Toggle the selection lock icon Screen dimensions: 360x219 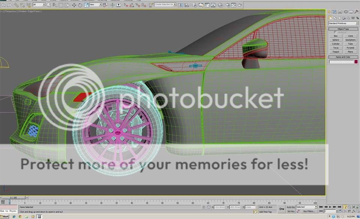click(203, 207)
